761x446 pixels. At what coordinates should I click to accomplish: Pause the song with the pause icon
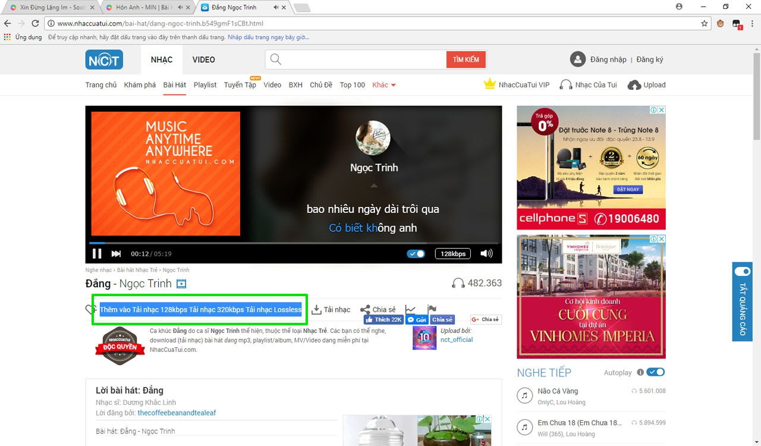click(x=97, y=253)
